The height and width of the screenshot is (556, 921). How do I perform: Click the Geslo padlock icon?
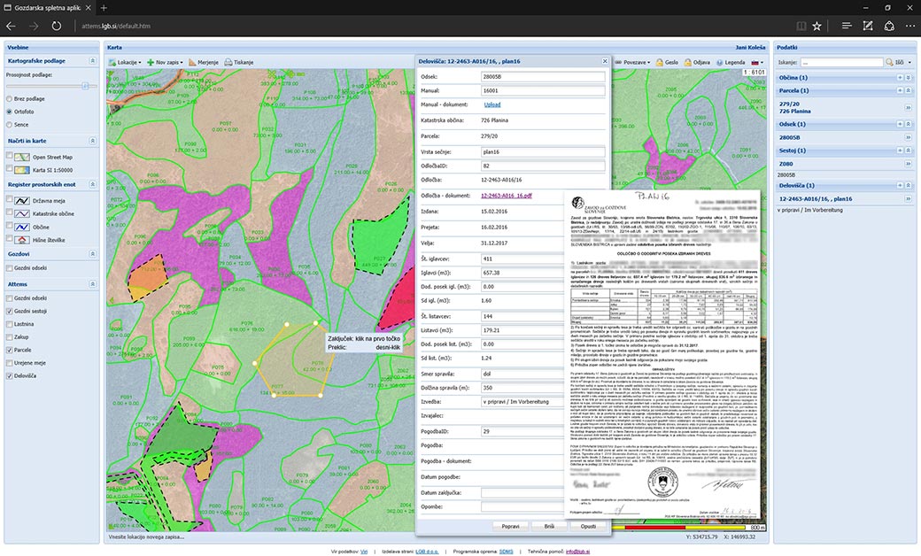pos(657,63)
